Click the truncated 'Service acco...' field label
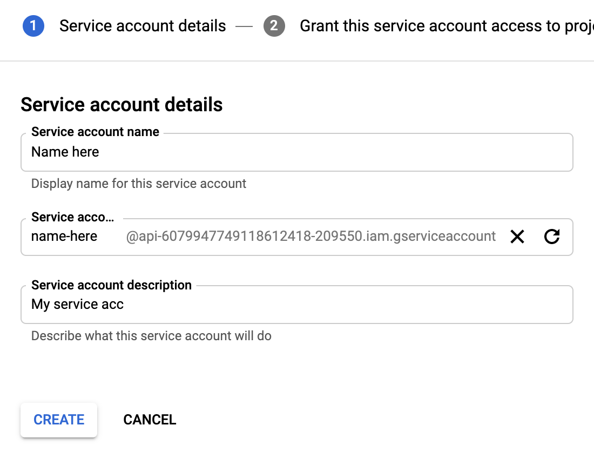The image size is (594, 459). pyautogui.click(x=72, y=217)
